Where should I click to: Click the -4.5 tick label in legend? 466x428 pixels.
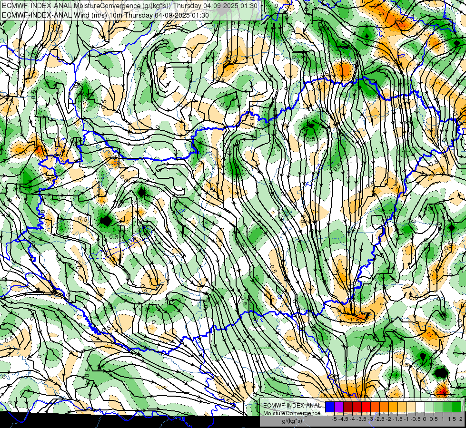tap(343, 419)
